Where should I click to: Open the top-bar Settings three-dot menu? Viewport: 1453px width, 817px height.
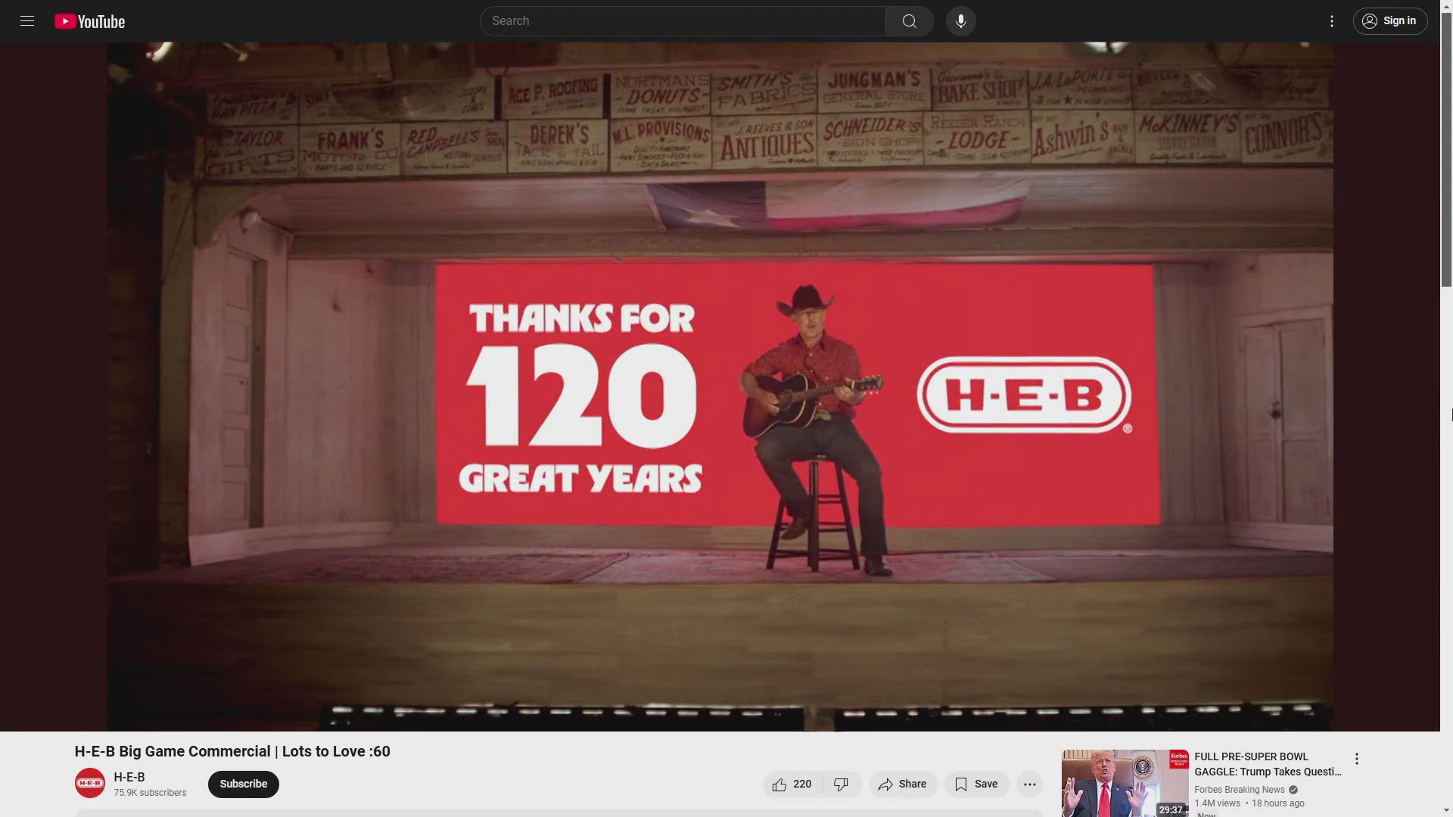(x=1331, y=21)
